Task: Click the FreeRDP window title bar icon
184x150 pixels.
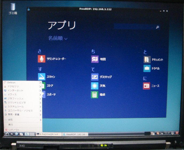Action: pos(29,9)
